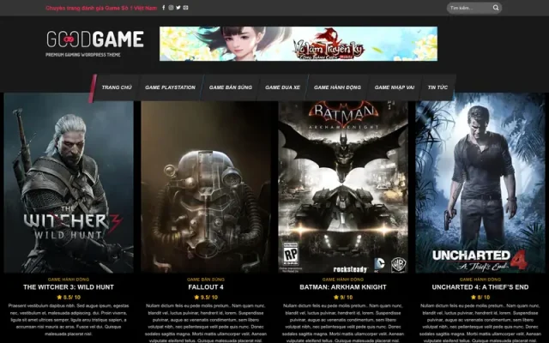
Task: Click the Batman description paragraph
Action: coord(343,323)
